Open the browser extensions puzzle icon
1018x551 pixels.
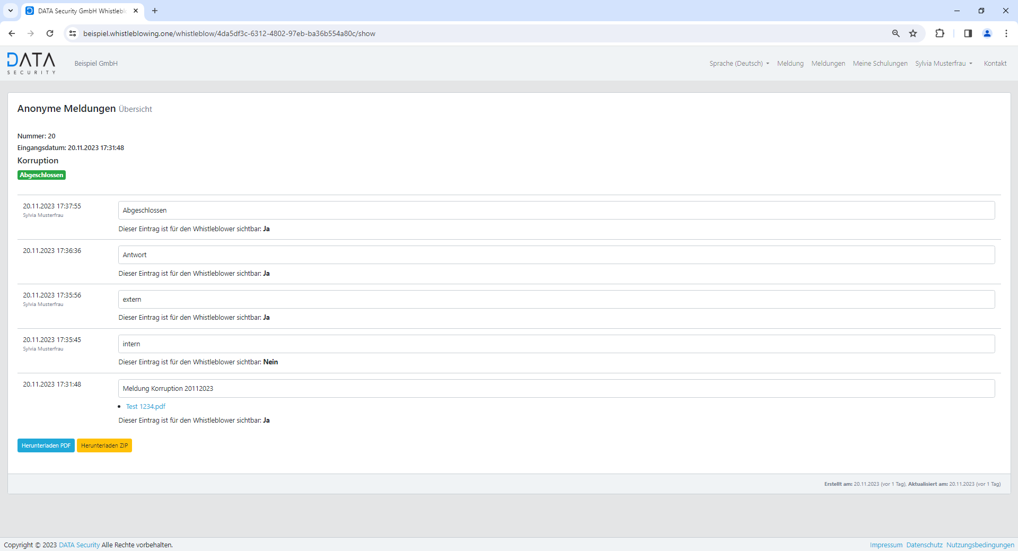click(940, 33)
